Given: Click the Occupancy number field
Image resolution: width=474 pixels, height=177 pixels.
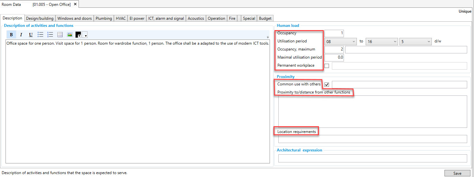Looking at the screenshot, I should tap(334, 33).
